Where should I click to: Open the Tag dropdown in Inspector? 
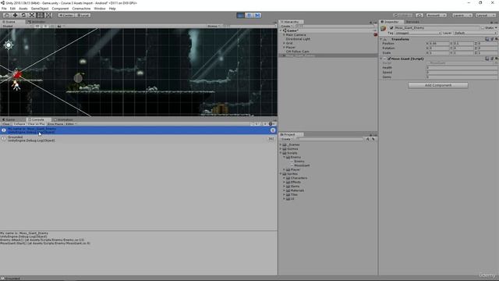418,33
